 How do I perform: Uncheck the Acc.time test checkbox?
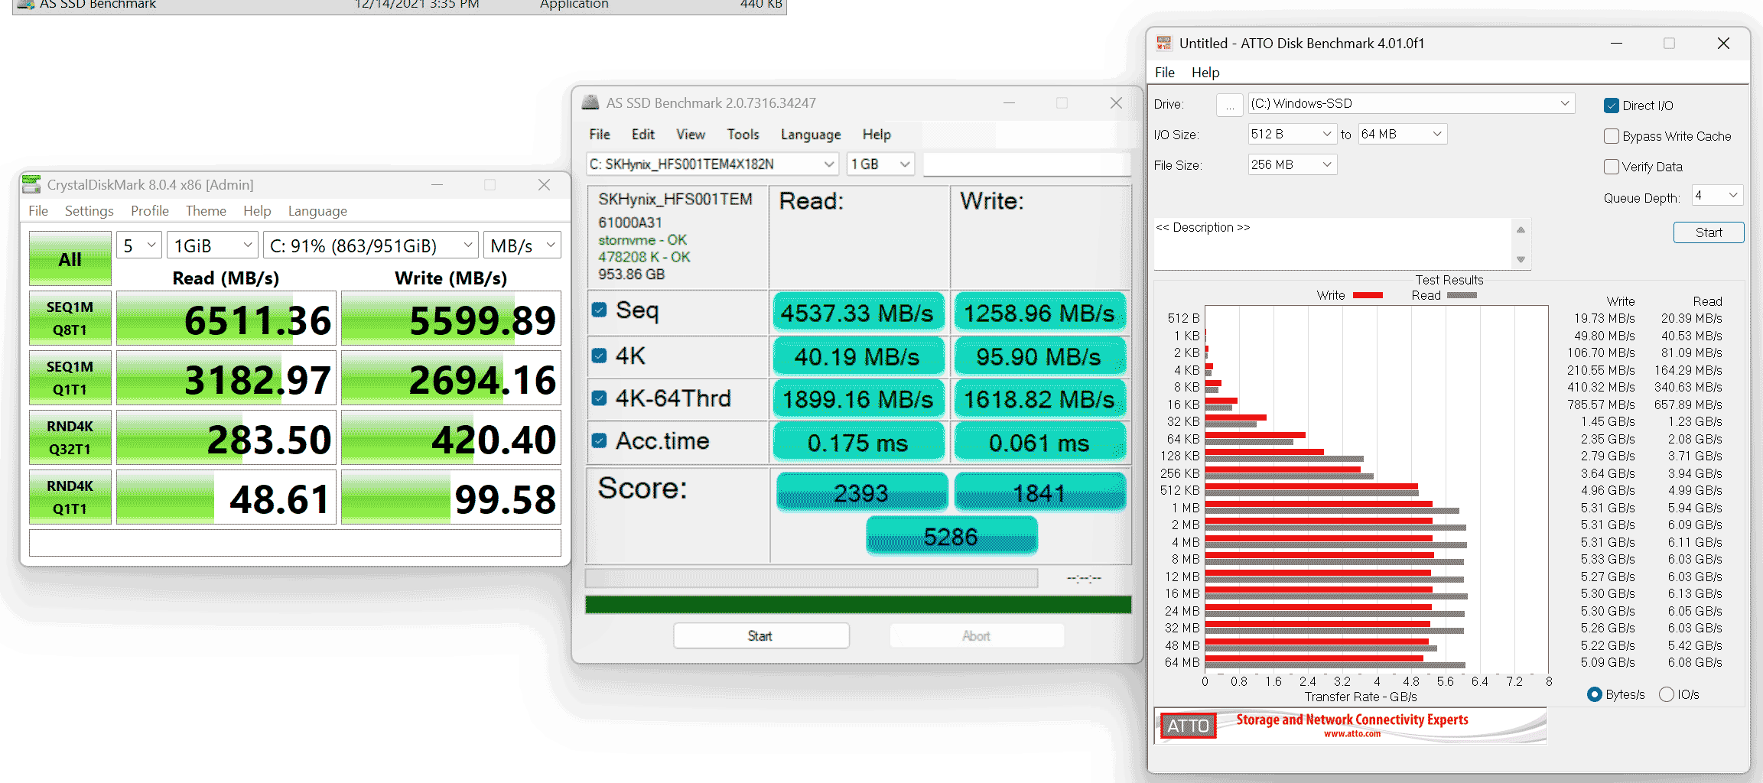coord(600,440)
